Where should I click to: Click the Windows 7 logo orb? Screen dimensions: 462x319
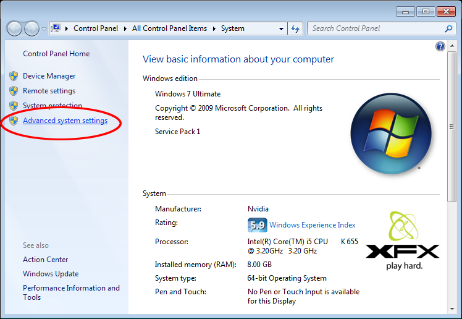(x=391, y=134)
